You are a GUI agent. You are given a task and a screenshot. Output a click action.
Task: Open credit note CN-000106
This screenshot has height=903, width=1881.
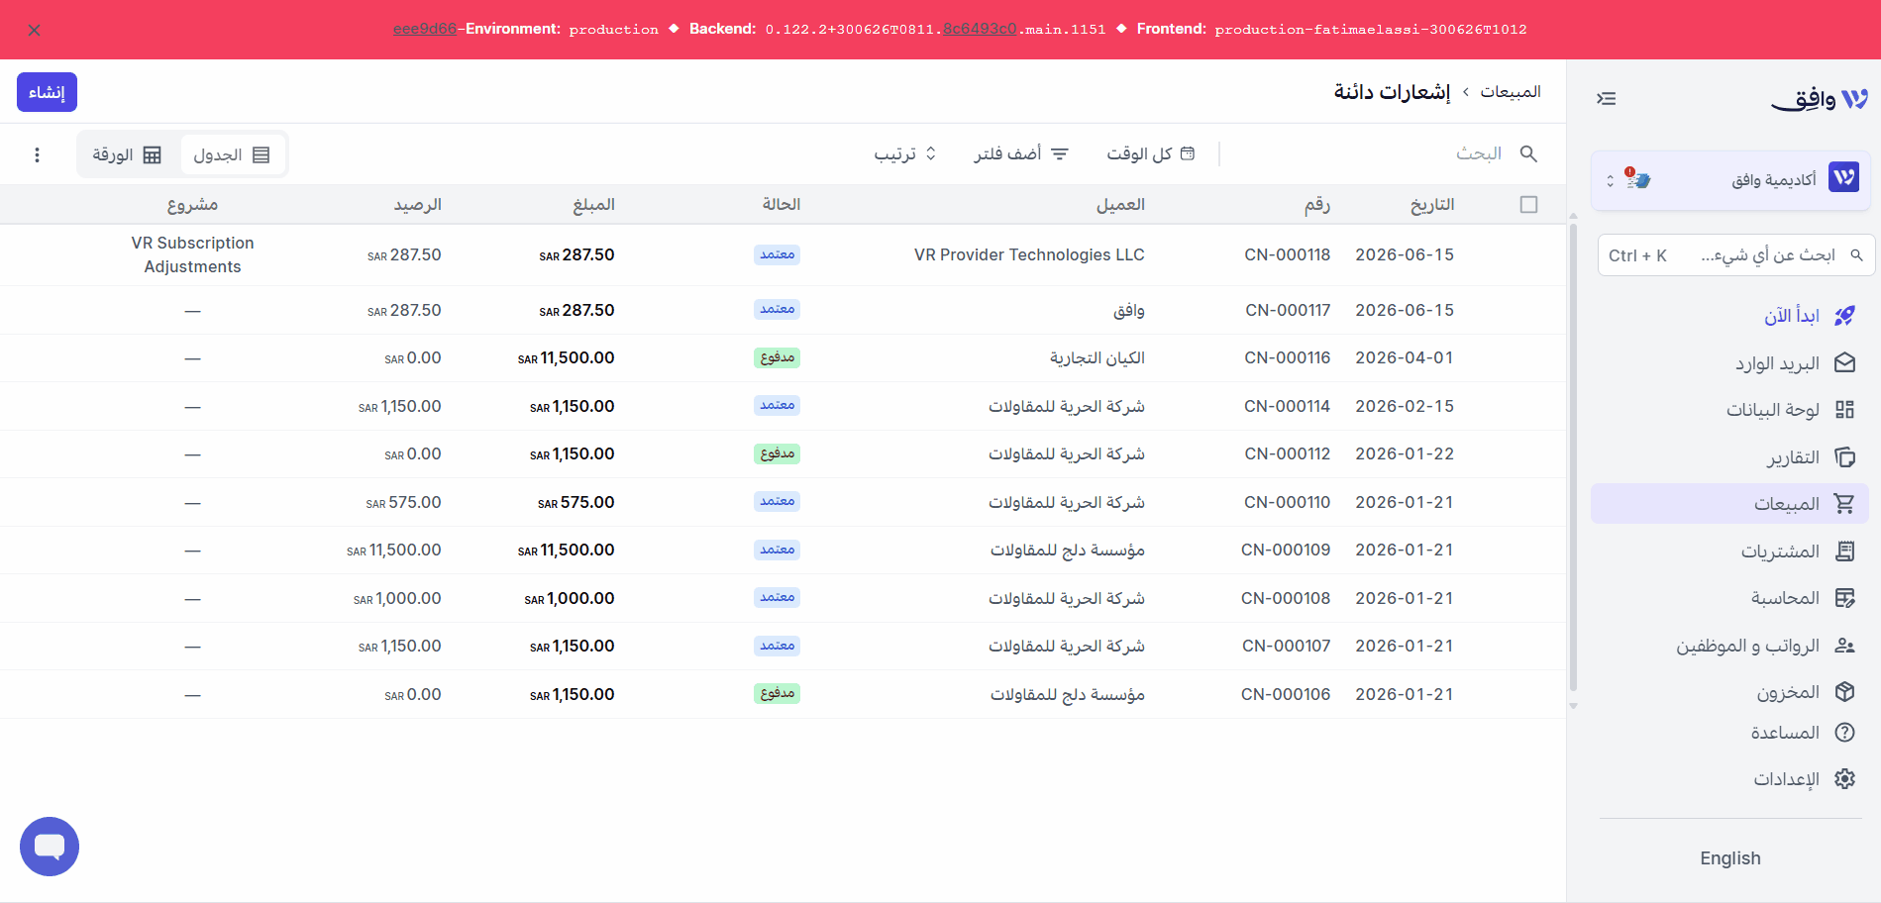click(x=1286, y=694)
